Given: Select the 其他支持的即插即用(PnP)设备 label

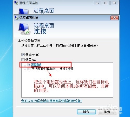Looking at the screenshot, I should tap(52, 69).
